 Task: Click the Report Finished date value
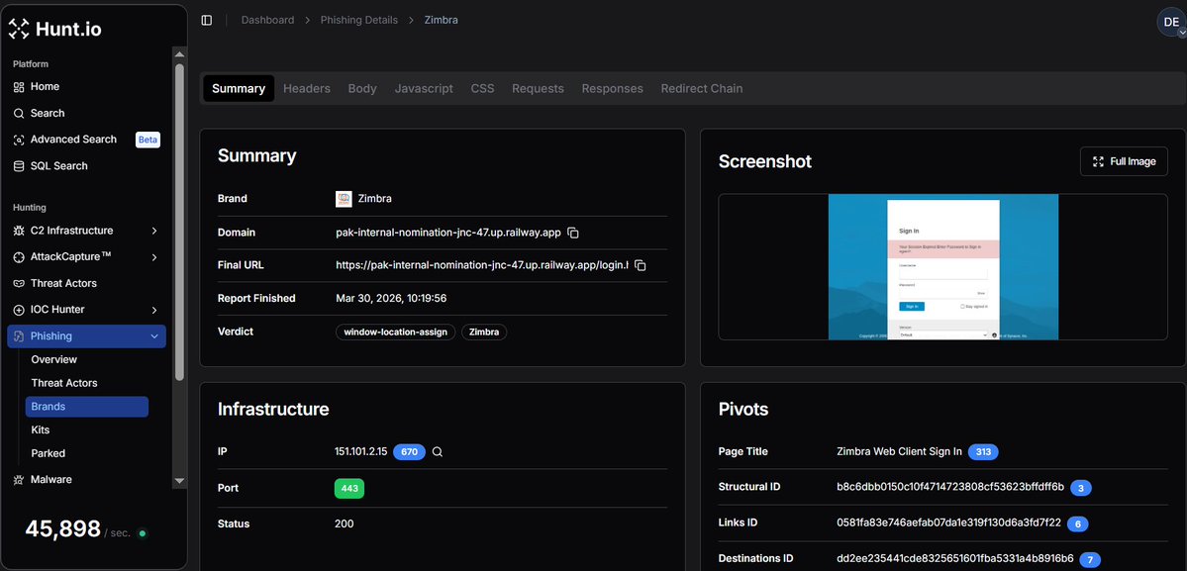point(391,299)
